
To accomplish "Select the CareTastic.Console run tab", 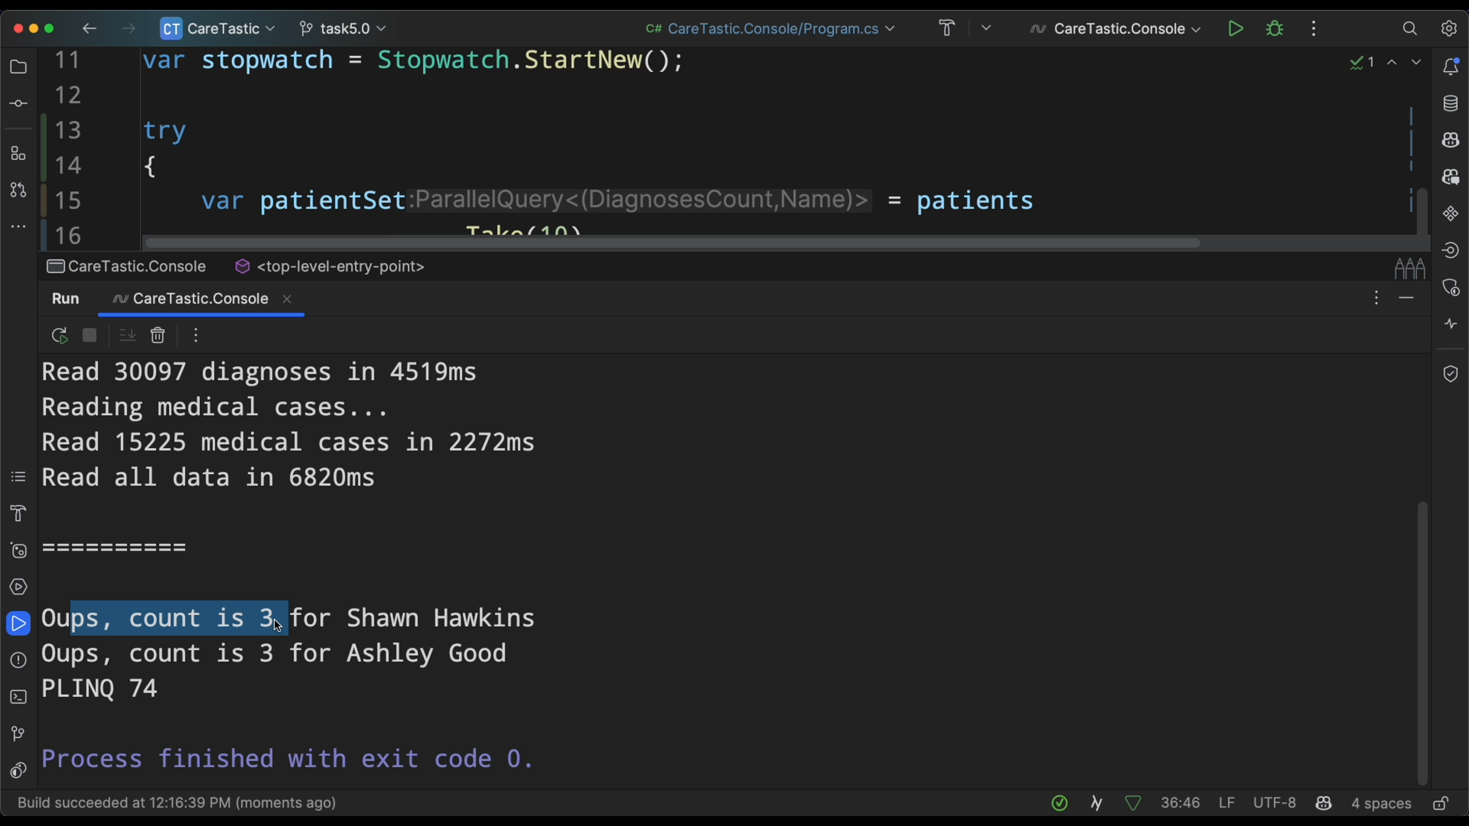I will [x=200, y=299].
